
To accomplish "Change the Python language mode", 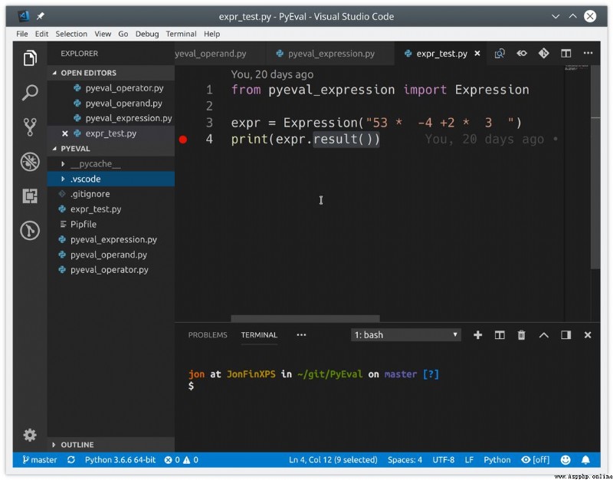I will click(497, 459).
